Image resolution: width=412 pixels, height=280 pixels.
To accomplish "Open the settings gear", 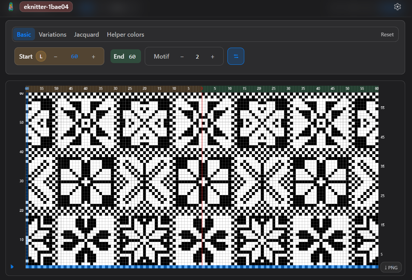I will (397, 7).
